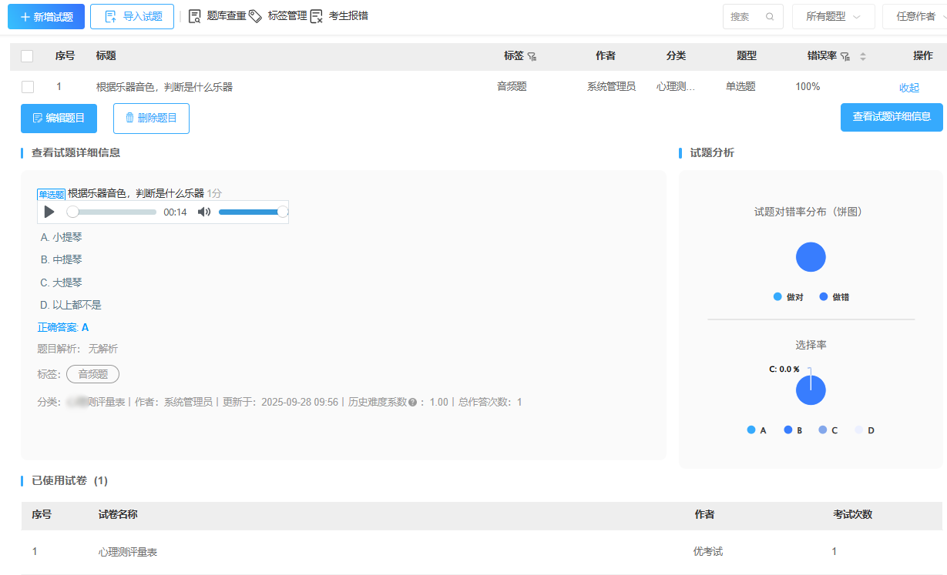Viewport: 947px width, 575px height.
Task: Open the 导入试题 import dialog
Action: (x=132, y=16)
